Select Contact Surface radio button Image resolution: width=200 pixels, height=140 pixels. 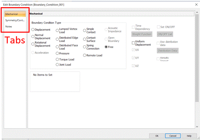(x=84, y=39)
